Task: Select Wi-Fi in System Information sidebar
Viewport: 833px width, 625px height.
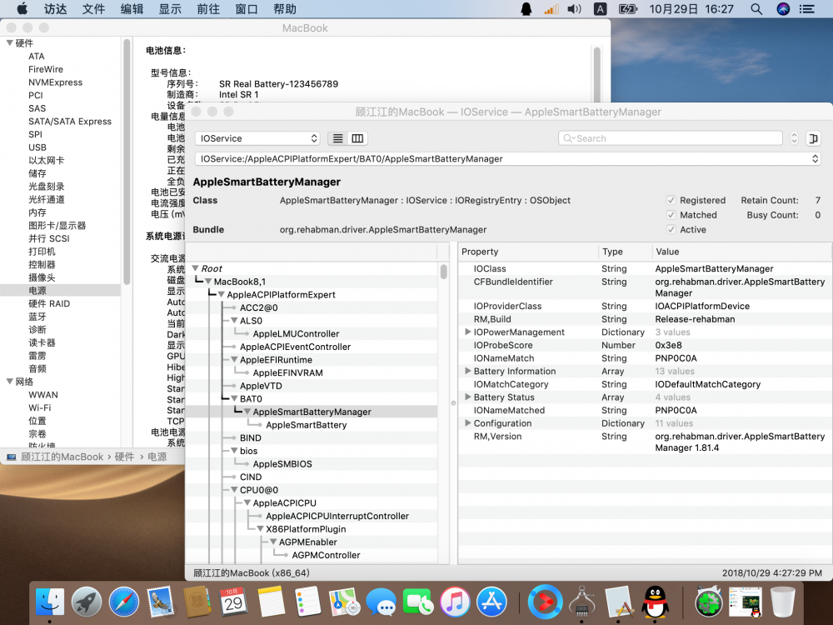Action: coord(40,407)
